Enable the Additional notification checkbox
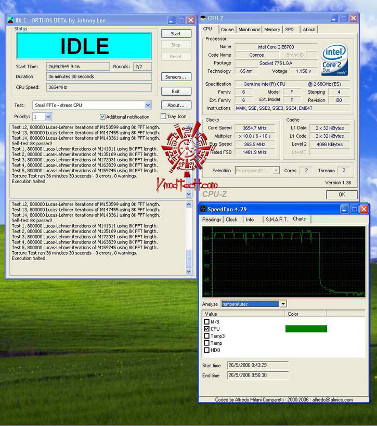Screen dimensions: 377x426 [x=102, y=117]
